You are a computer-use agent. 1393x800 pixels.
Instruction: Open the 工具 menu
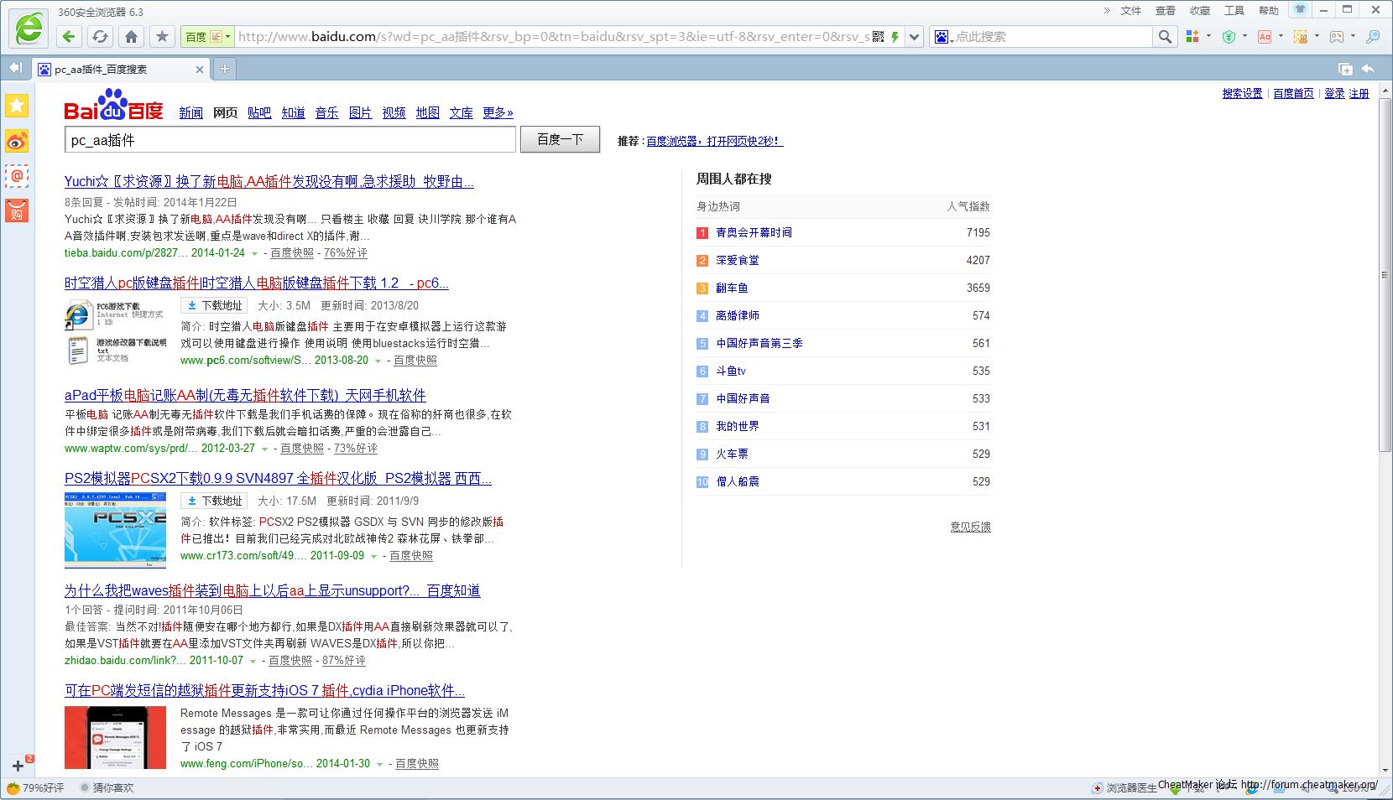click(1234, 11)
